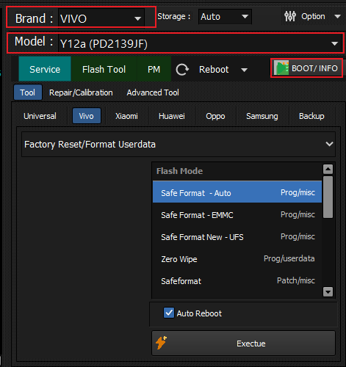Image resolution: width=346 pixels, height=367 pixels.
Task: Expand the Factory Reset/Format Userdata dropdown
Action: pos(179,144)
